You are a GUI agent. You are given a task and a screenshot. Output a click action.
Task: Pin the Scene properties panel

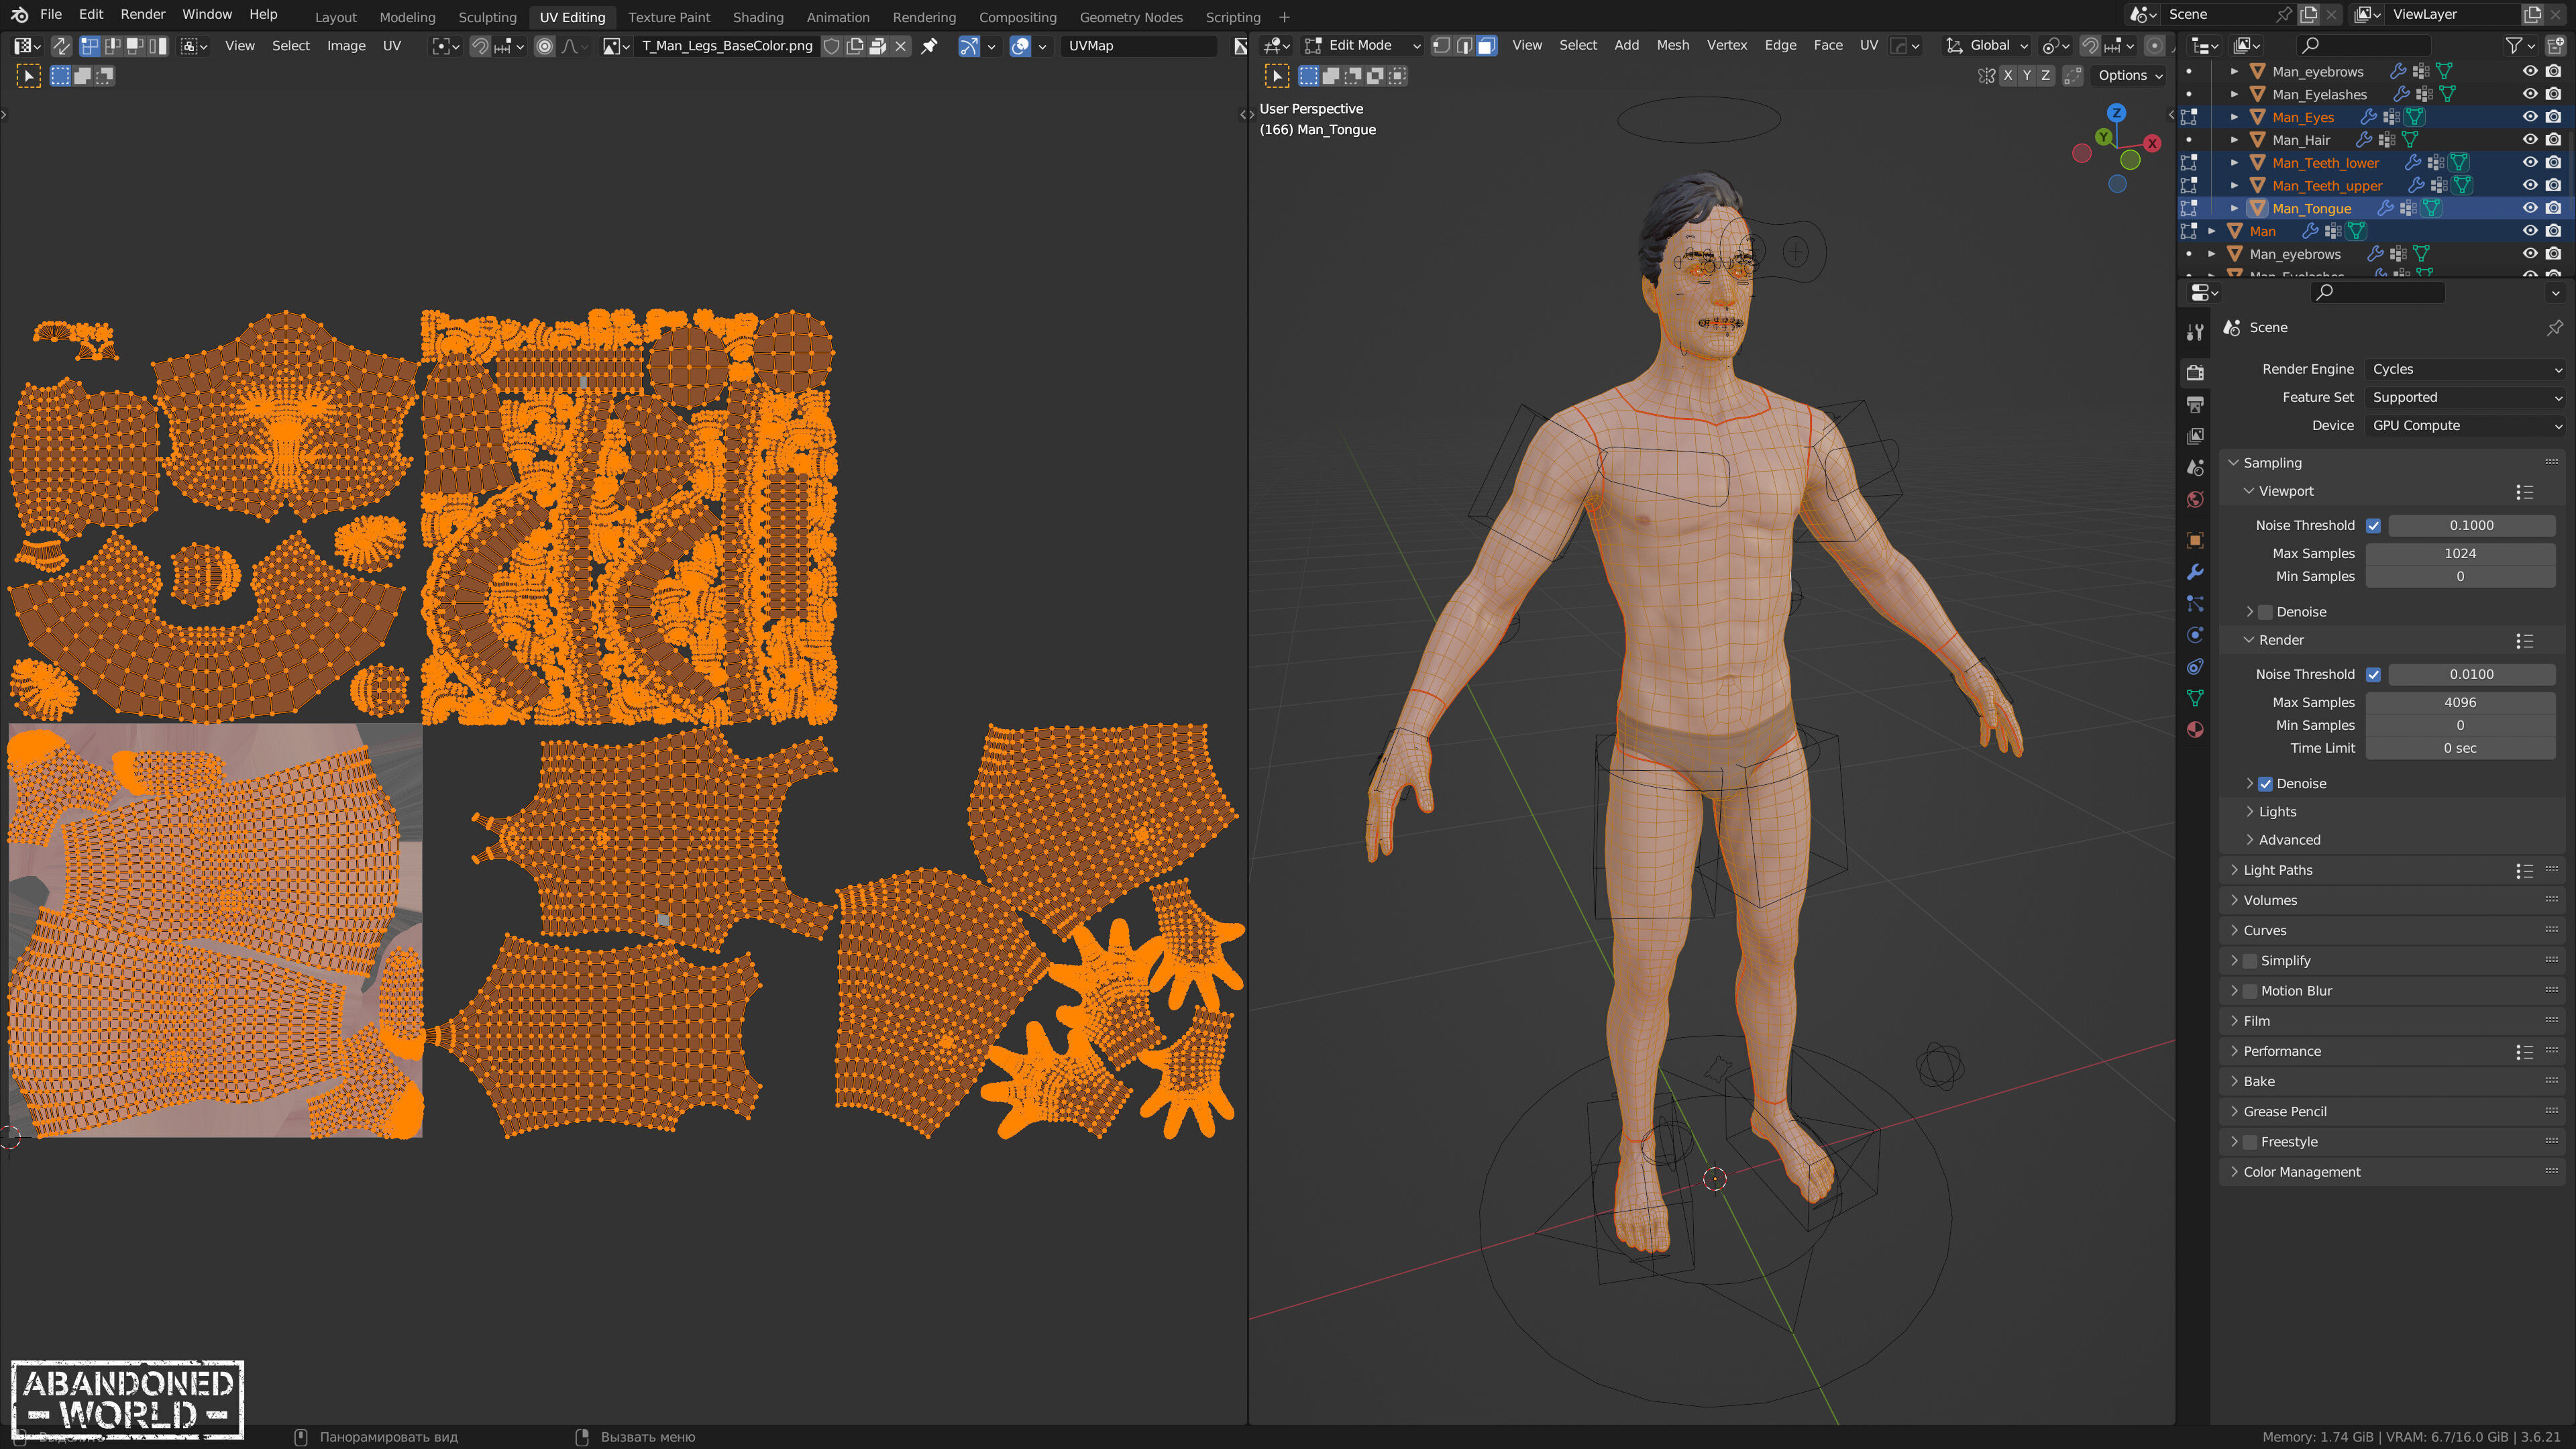pyautogui.click(x=2554, y=327)
